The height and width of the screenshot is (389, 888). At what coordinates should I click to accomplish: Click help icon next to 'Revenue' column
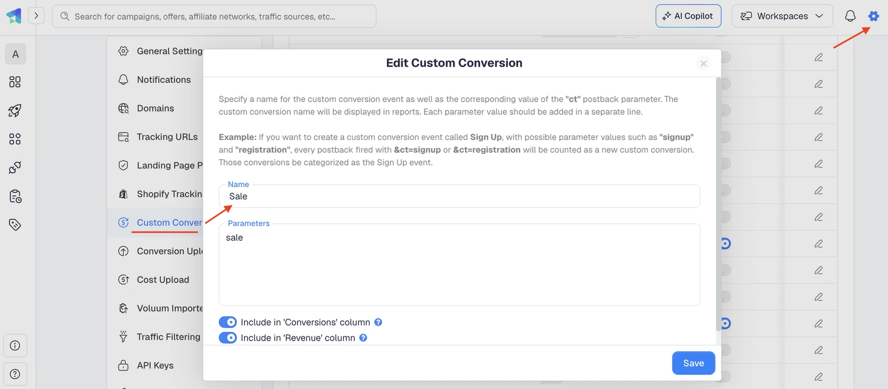[x=363, y=338]
